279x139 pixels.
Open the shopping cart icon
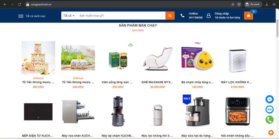(248, 16)
